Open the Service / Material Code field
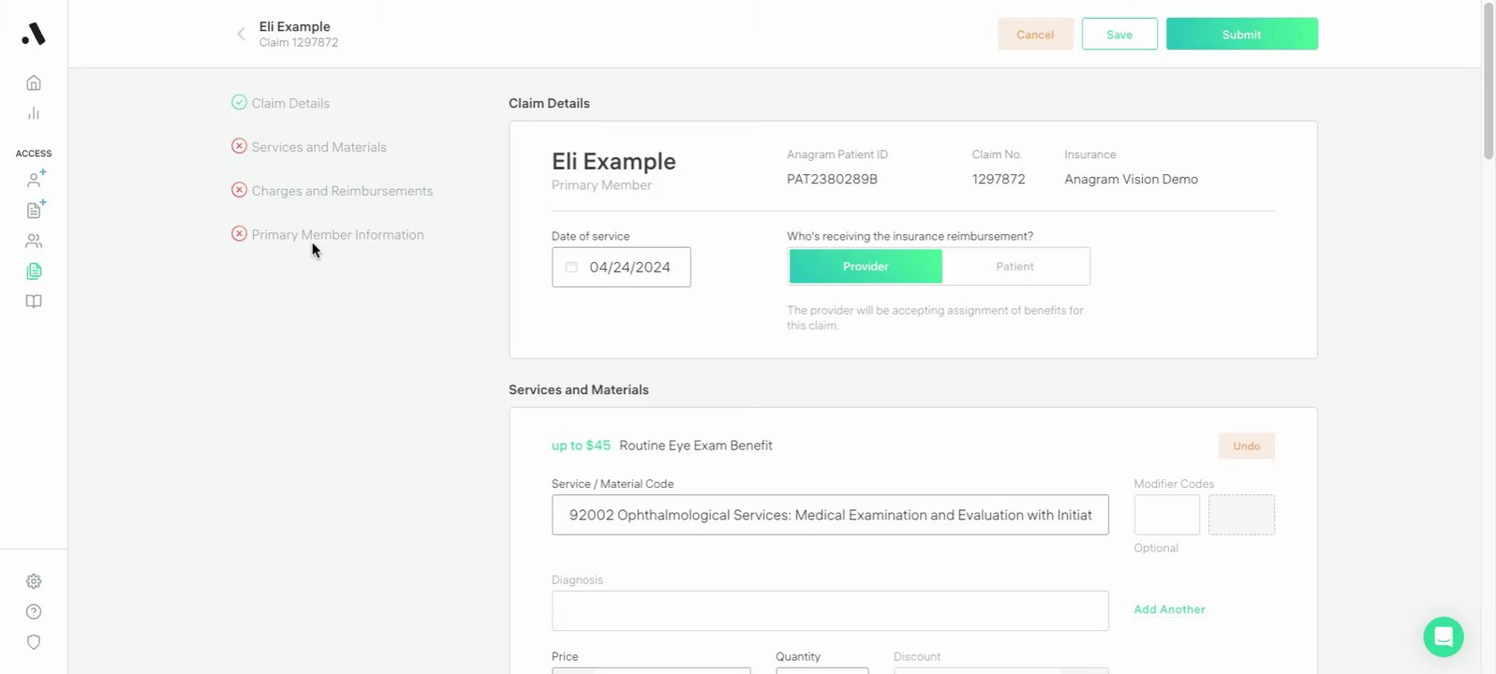Image resolution: width=1496 pixels, height=674 pixels. point(830,515)
